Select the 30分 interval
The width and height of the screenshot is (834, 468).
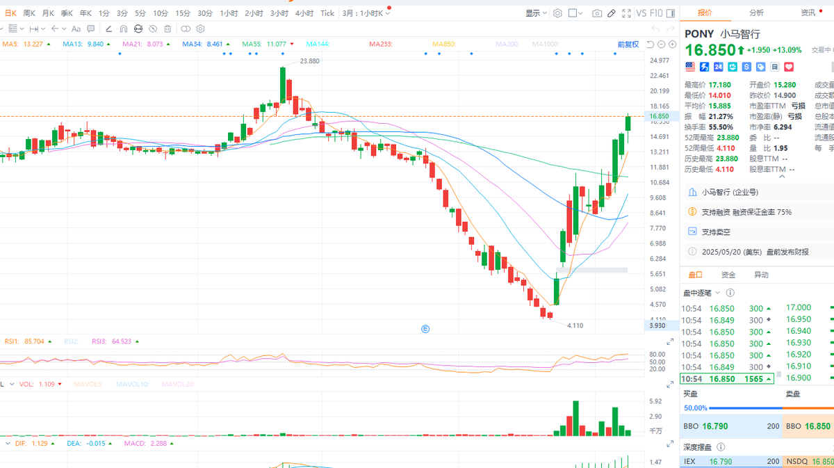click(x=205, y=13)
